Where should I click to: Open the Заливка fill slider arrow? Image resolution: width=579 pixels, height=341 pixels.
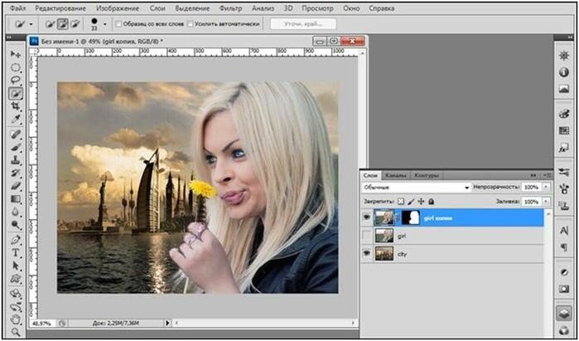(547, 202)
